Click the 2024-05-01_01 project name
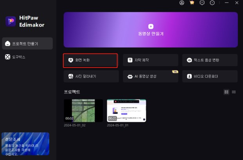The height and width of the screenshot is (160, 243). point(118,125)
